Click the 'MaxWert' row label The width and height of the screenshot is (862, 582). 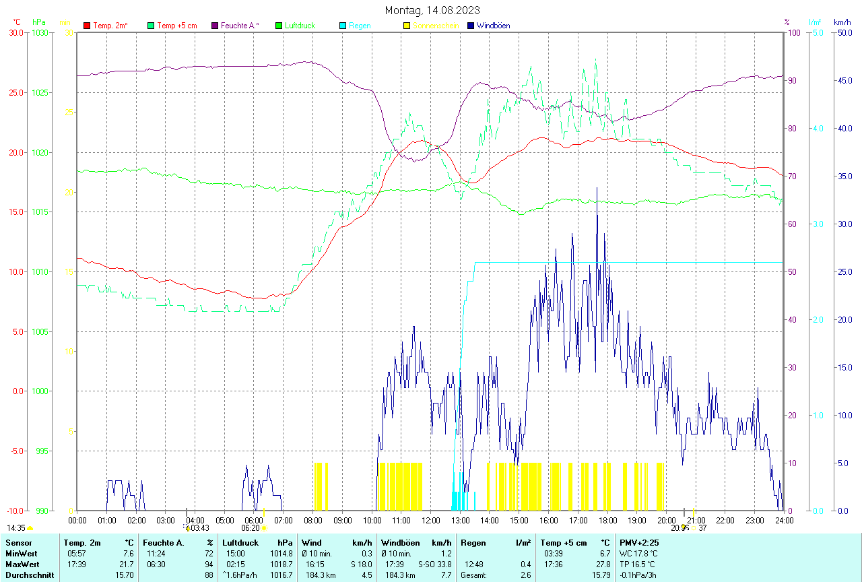(22, 564)
